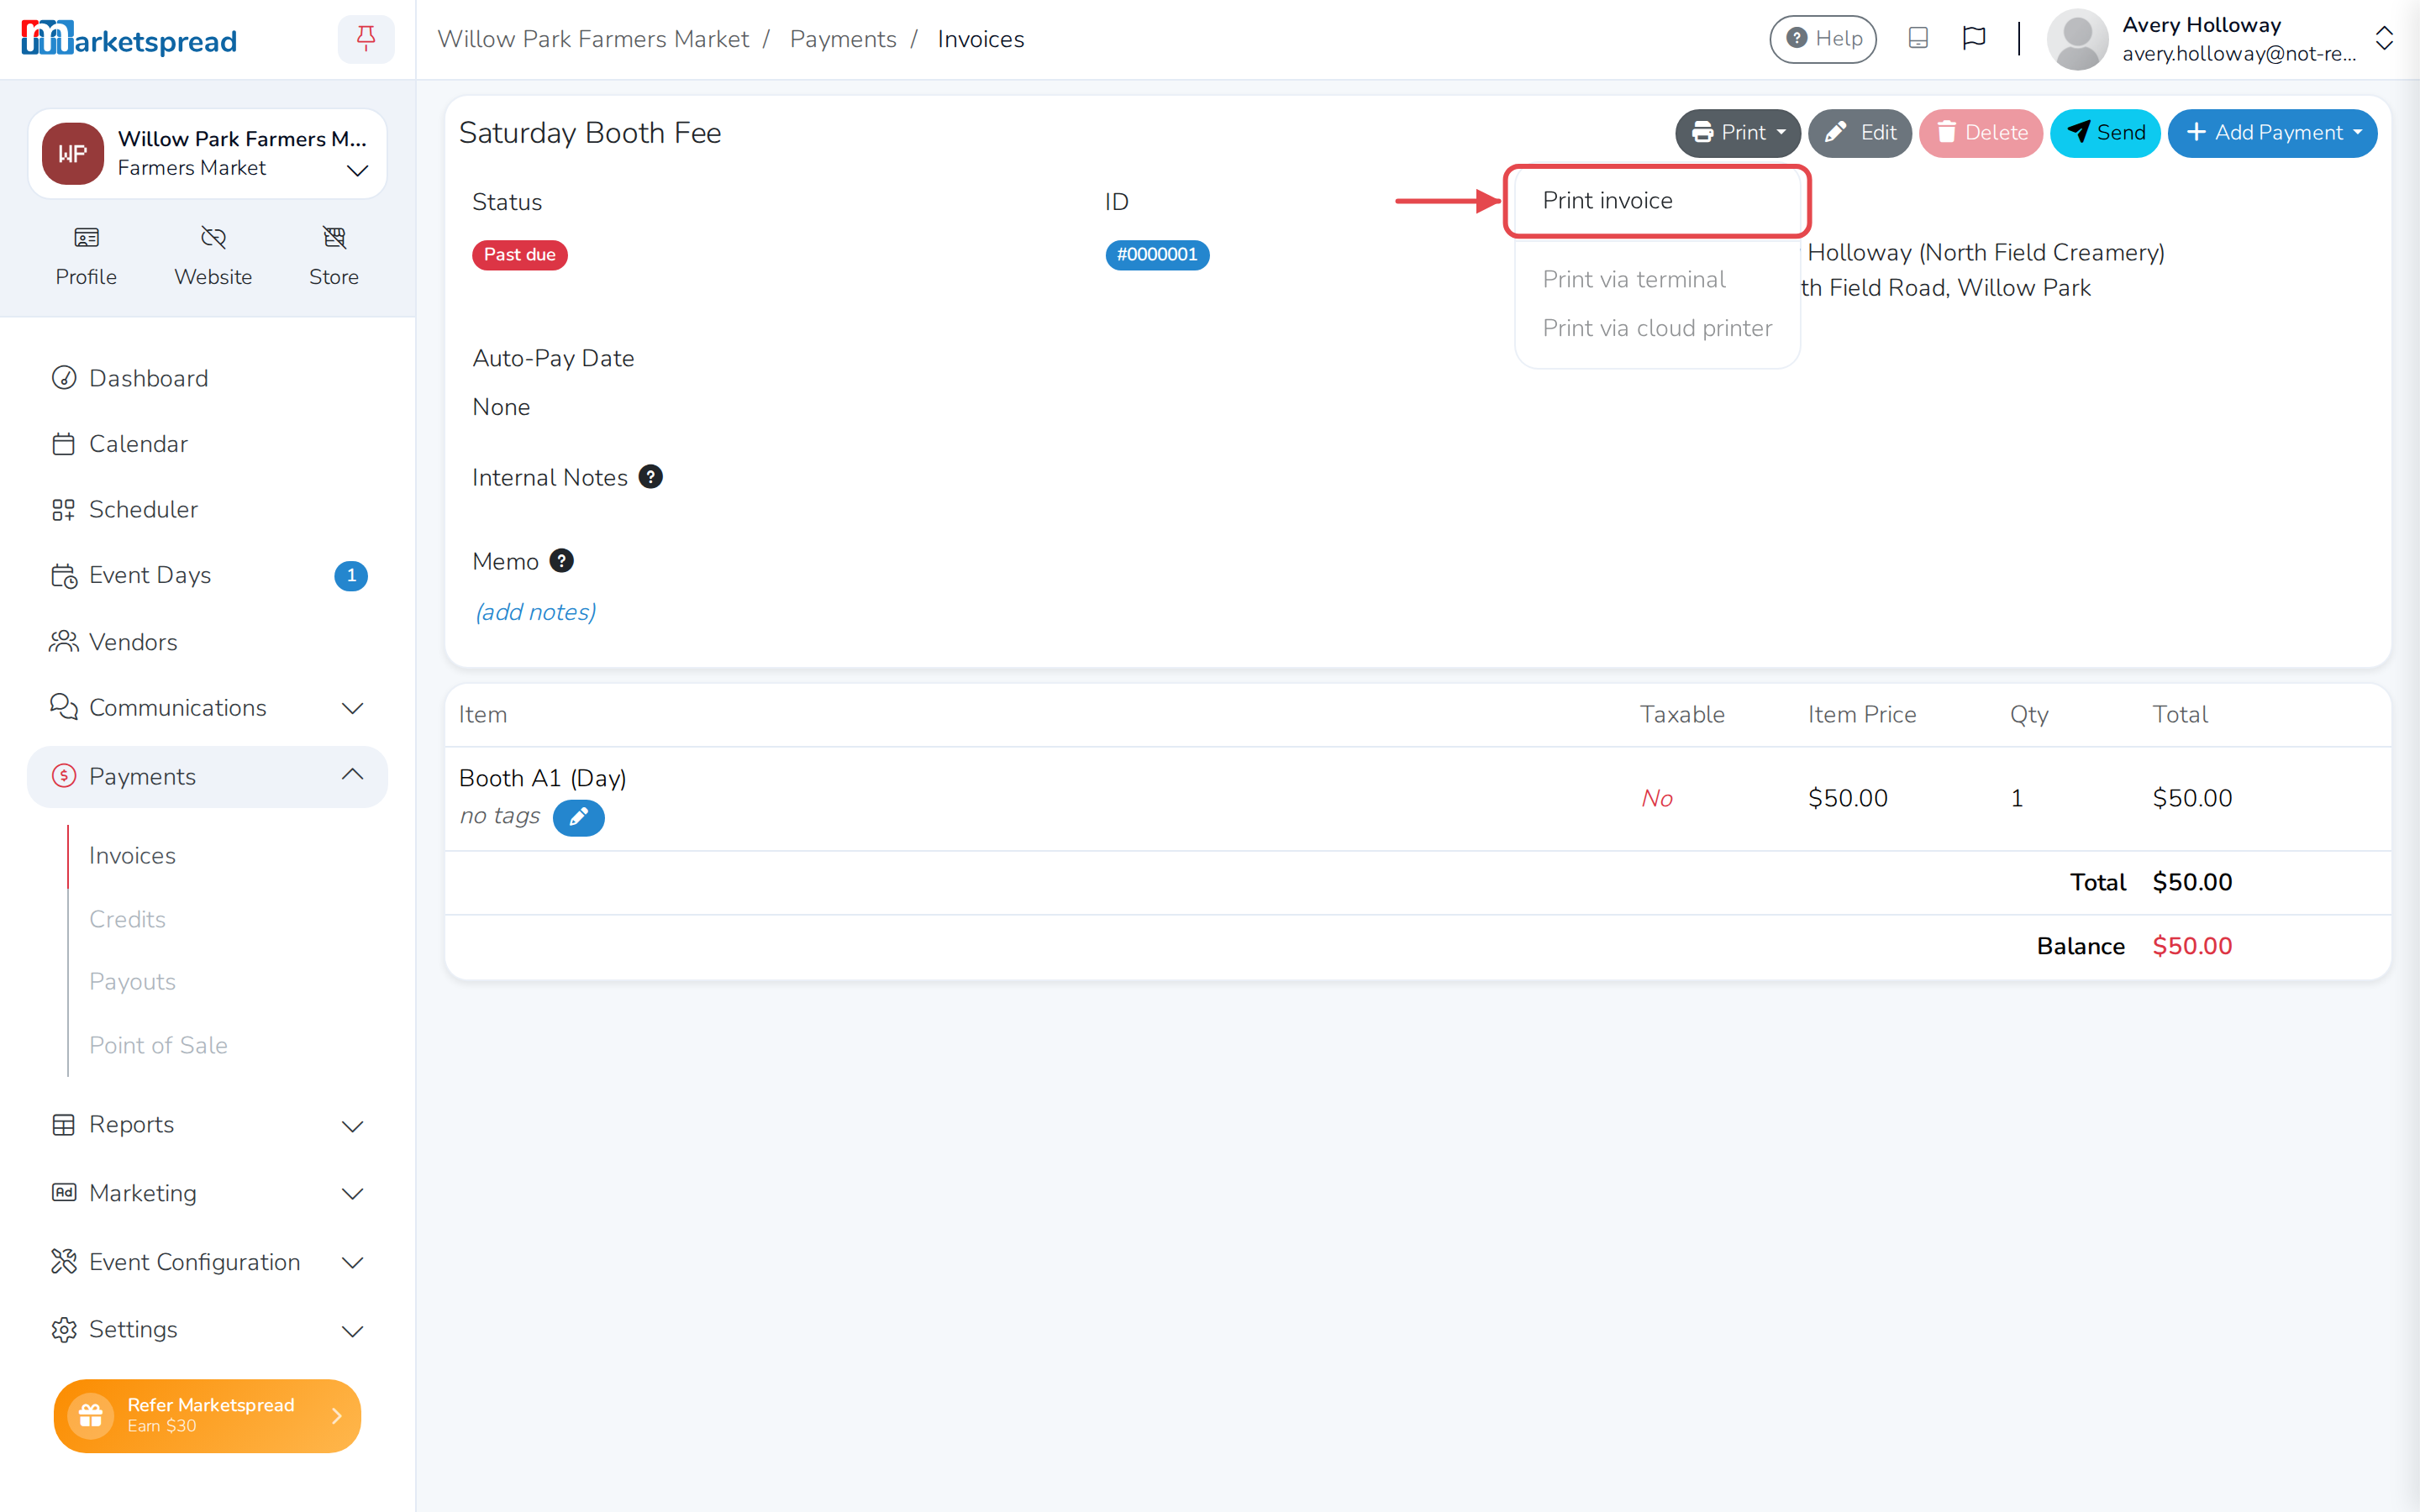Toggle the Print dropdown button
2420x1512 pixels.
pyautogui.click(x=1737, y=133)
